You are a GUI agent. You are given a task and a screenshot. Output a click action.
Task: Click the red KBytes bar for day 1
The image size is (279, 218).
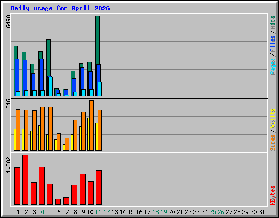click(x=17, y=186)
